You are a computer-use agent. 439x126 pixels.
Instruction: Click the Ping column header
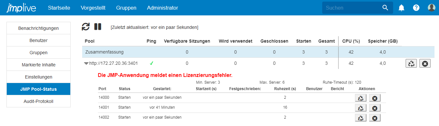(151, 41)
